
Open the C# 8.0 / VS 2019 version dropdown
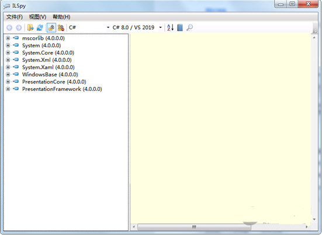pyautogui.click(x=137, y=27)
